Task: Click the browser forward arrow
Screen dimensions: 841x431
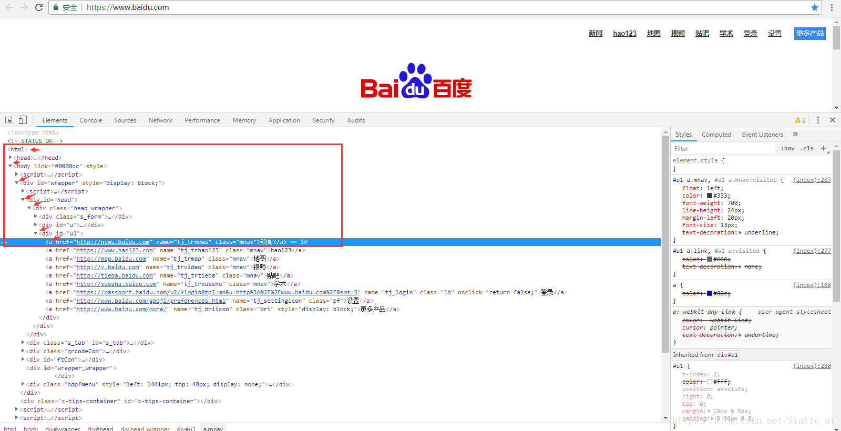Action: point(24,7)
